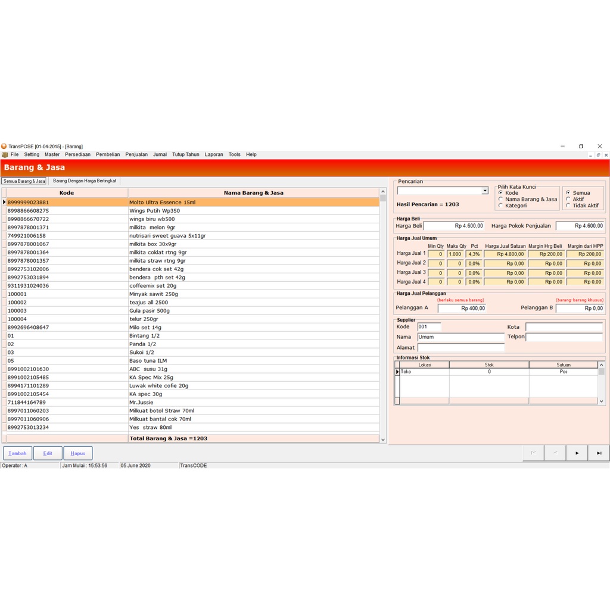The width and height of the screenshot is (610, 610).
Task: Click the Harga Beli input field
Action: [x=453, y=226]
